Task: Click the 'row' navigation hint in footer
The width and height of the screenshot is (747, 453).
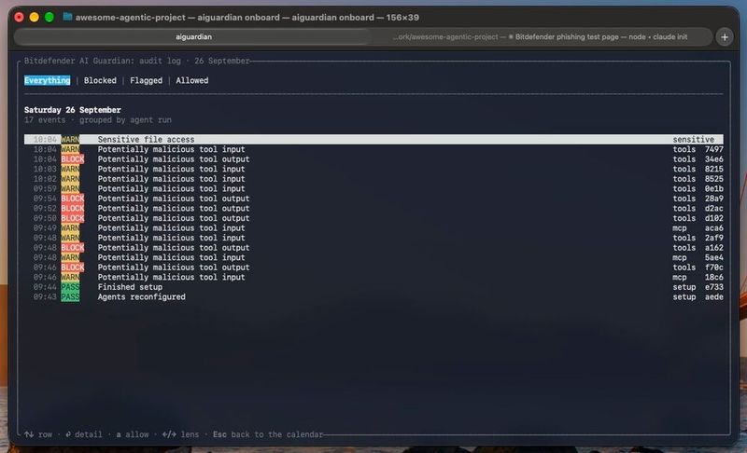Action: point(38,434)
